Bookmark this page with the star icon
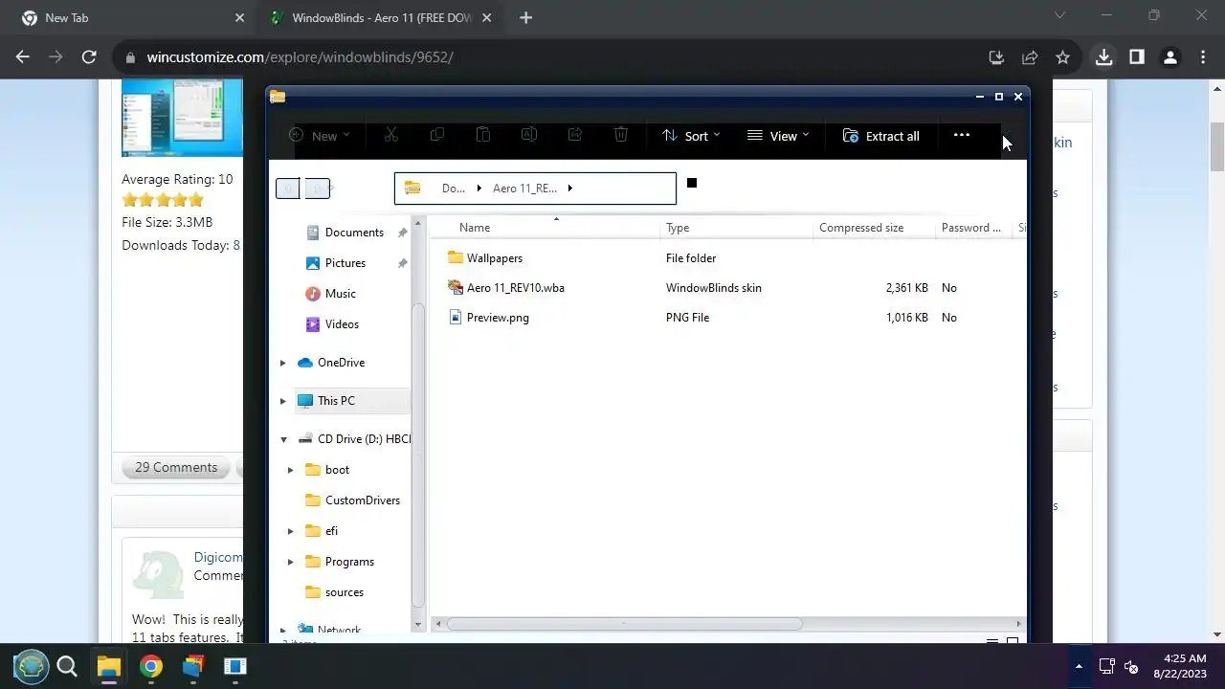The image size is (1225, 689). point(1062,57)
